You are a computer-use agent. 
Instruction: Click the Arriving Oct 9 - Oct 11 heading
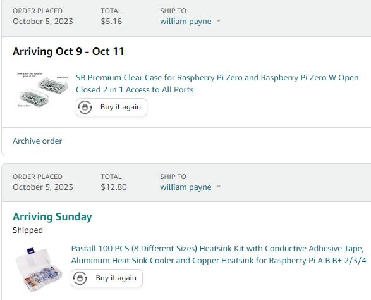pos(68,52)
